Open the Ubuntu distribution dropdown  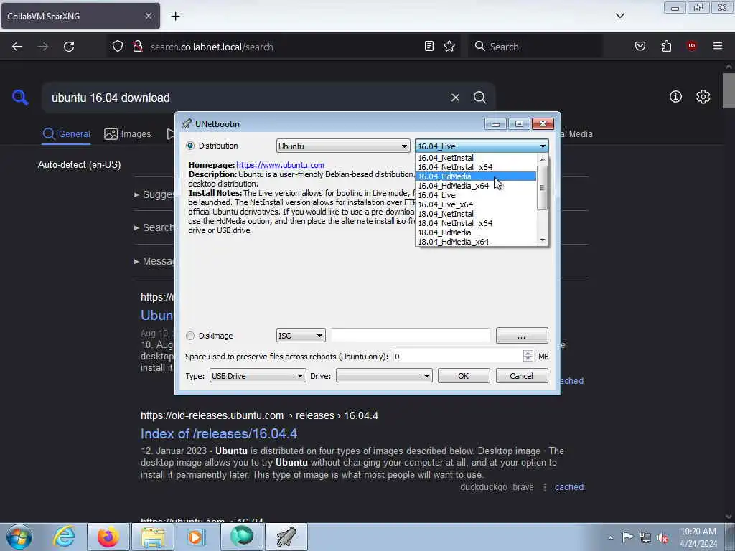342,146
